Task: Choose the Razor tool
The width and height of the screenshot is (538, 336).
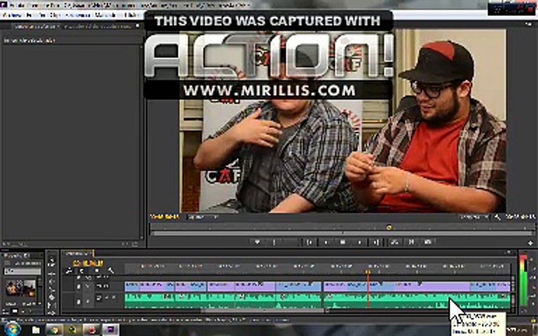Action: pos(52,297)
